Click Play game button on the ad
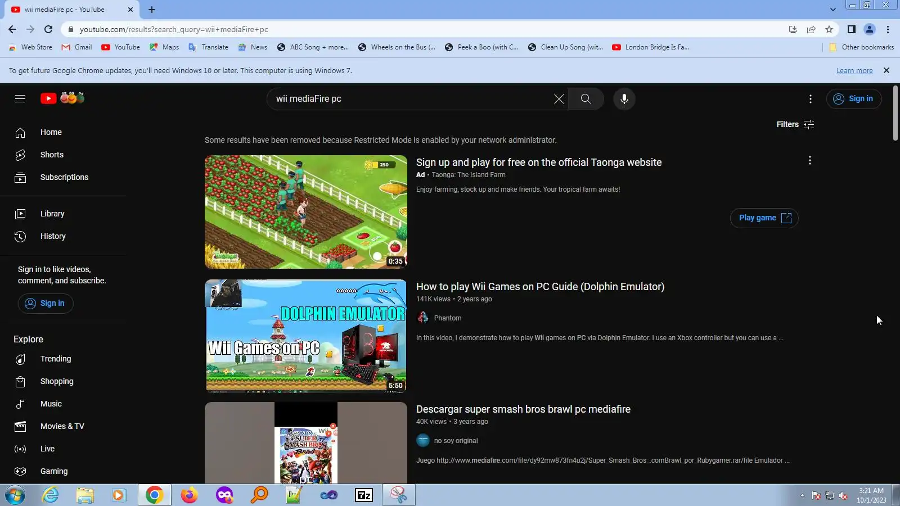The width and height of the screenshot is (900, 506). pyautogui.click(x=764, y=218)
